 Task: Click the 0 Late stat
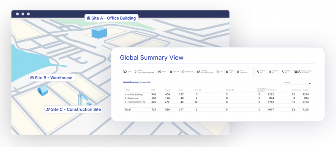220,72
